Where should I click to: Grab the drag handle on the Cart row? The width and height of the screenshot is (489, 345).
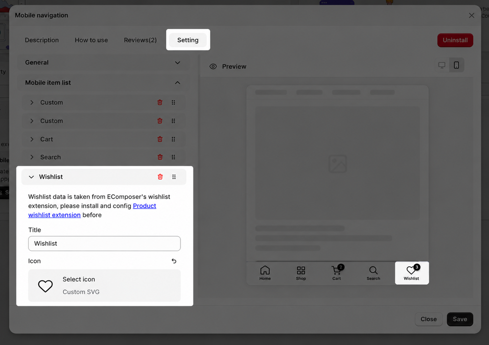[x=173, y=139]
